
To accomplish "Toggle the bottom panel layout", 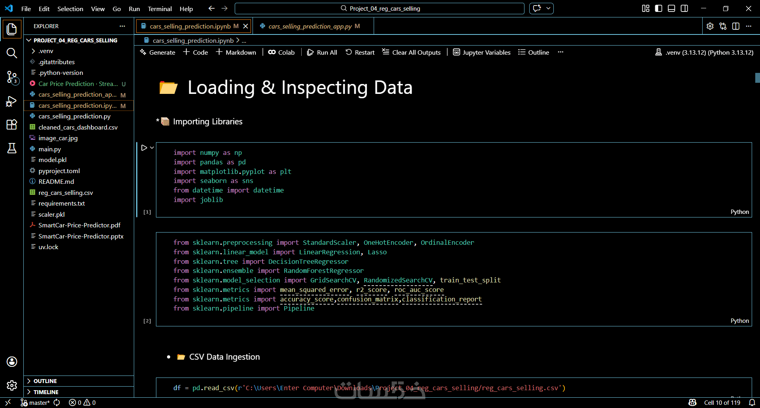I will click(x=671, y=8).
